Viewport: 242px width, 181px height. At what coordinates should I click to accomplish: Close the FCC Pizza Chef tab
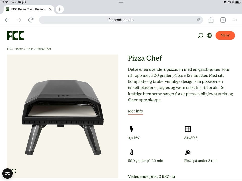50,9
